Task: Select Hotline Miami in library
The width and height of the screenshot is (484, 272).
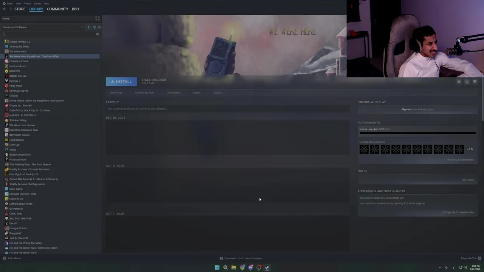Action: [x=17, y=66]
